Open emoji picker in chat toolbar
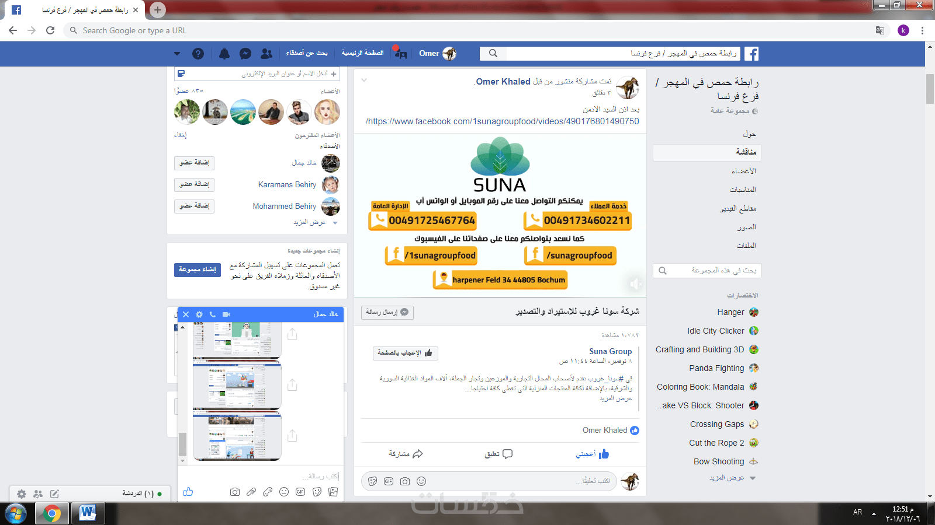The image size is (935, 525). [x=284, y=492]
